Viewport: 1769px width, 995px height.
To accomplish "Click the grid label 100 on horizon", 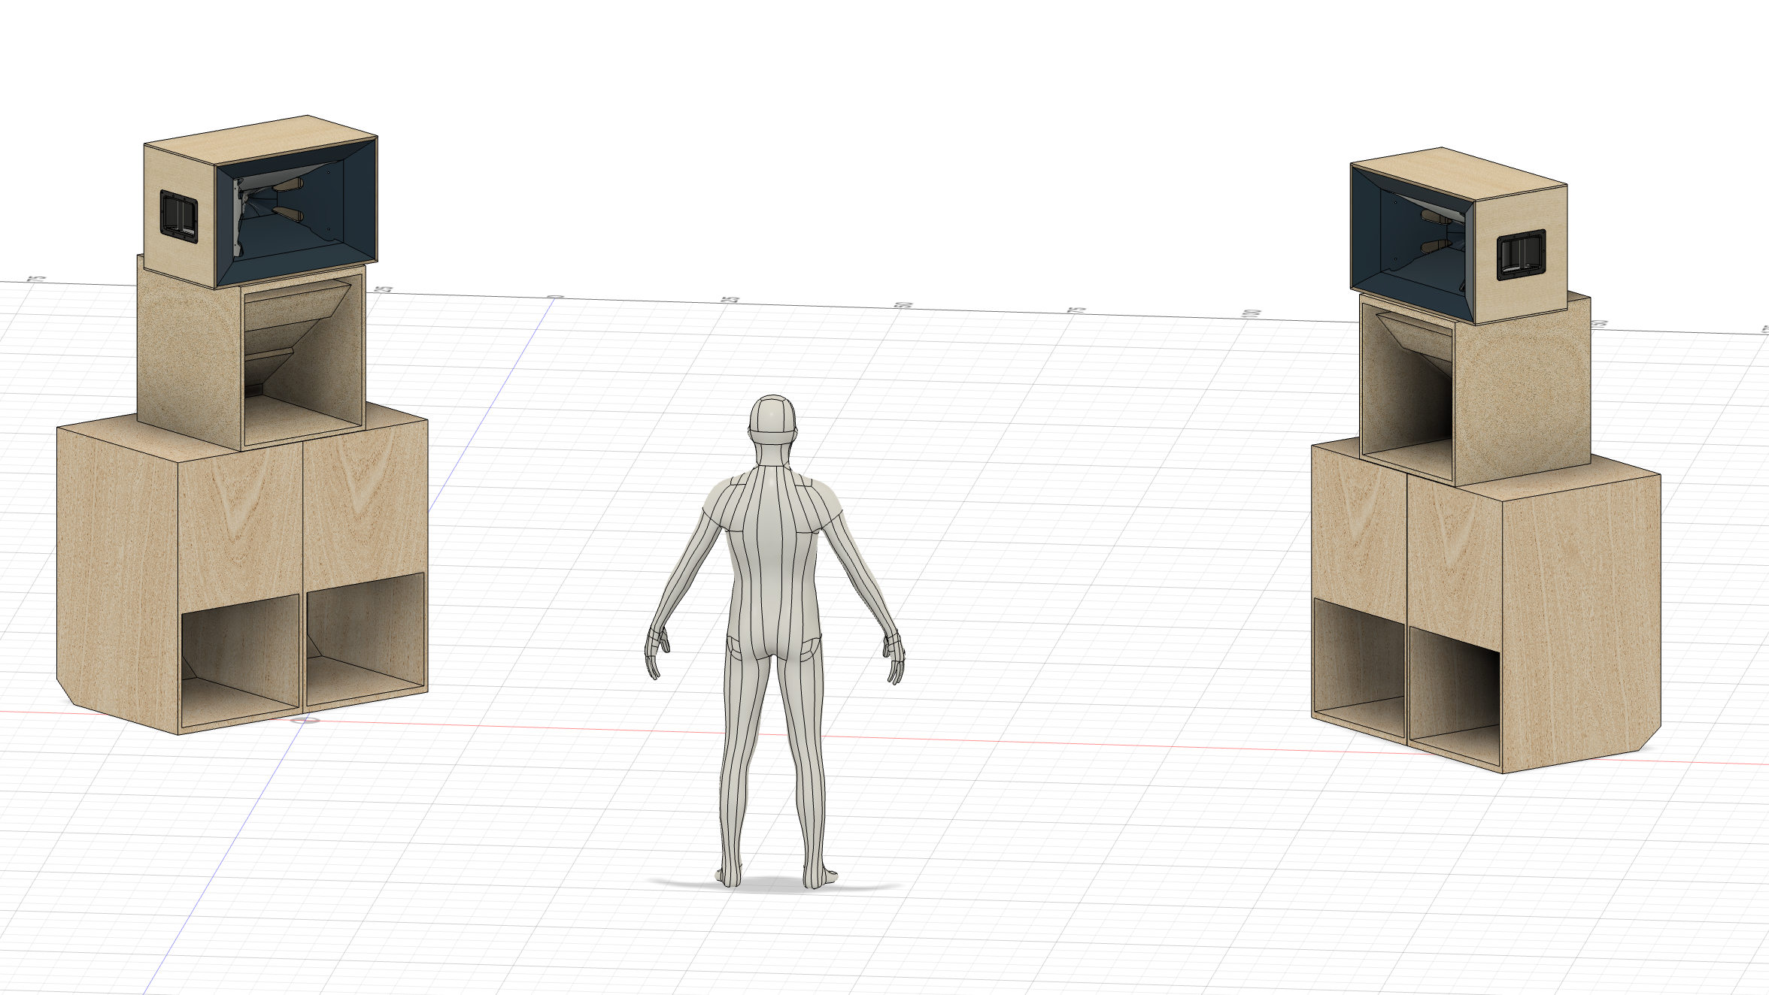I will [x=1251, y=313].
